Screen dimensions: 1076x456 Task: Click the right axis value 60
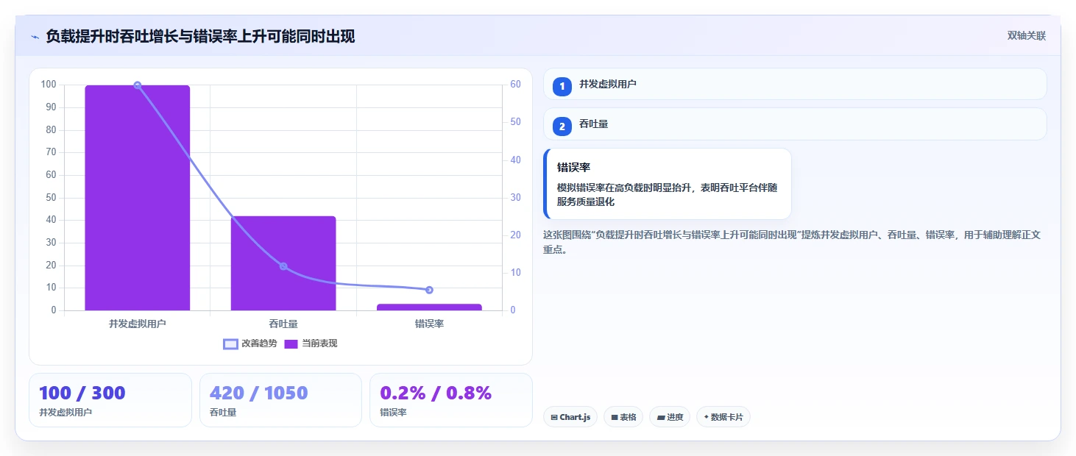coord(516,85)
